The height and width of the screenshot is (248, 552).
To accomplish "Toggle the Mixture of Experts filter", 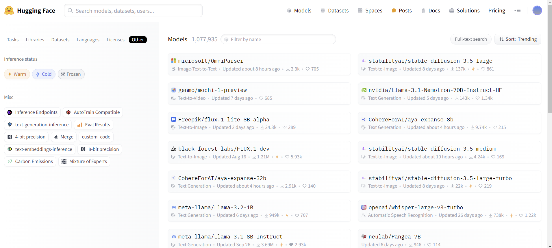I will pos(84,161).
